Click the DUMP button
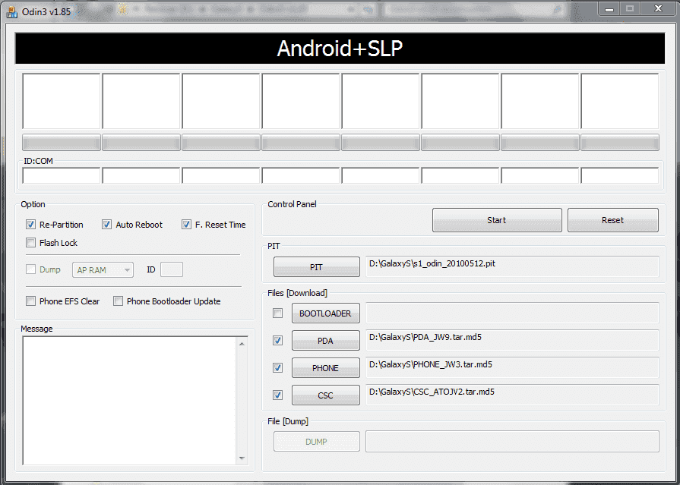This screenshot has height=485, width=680. tap(317, 442)
